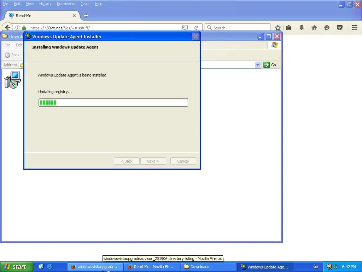Click the installer Back button
Viewport: 362px width, 272px height.
click(127, 161)
